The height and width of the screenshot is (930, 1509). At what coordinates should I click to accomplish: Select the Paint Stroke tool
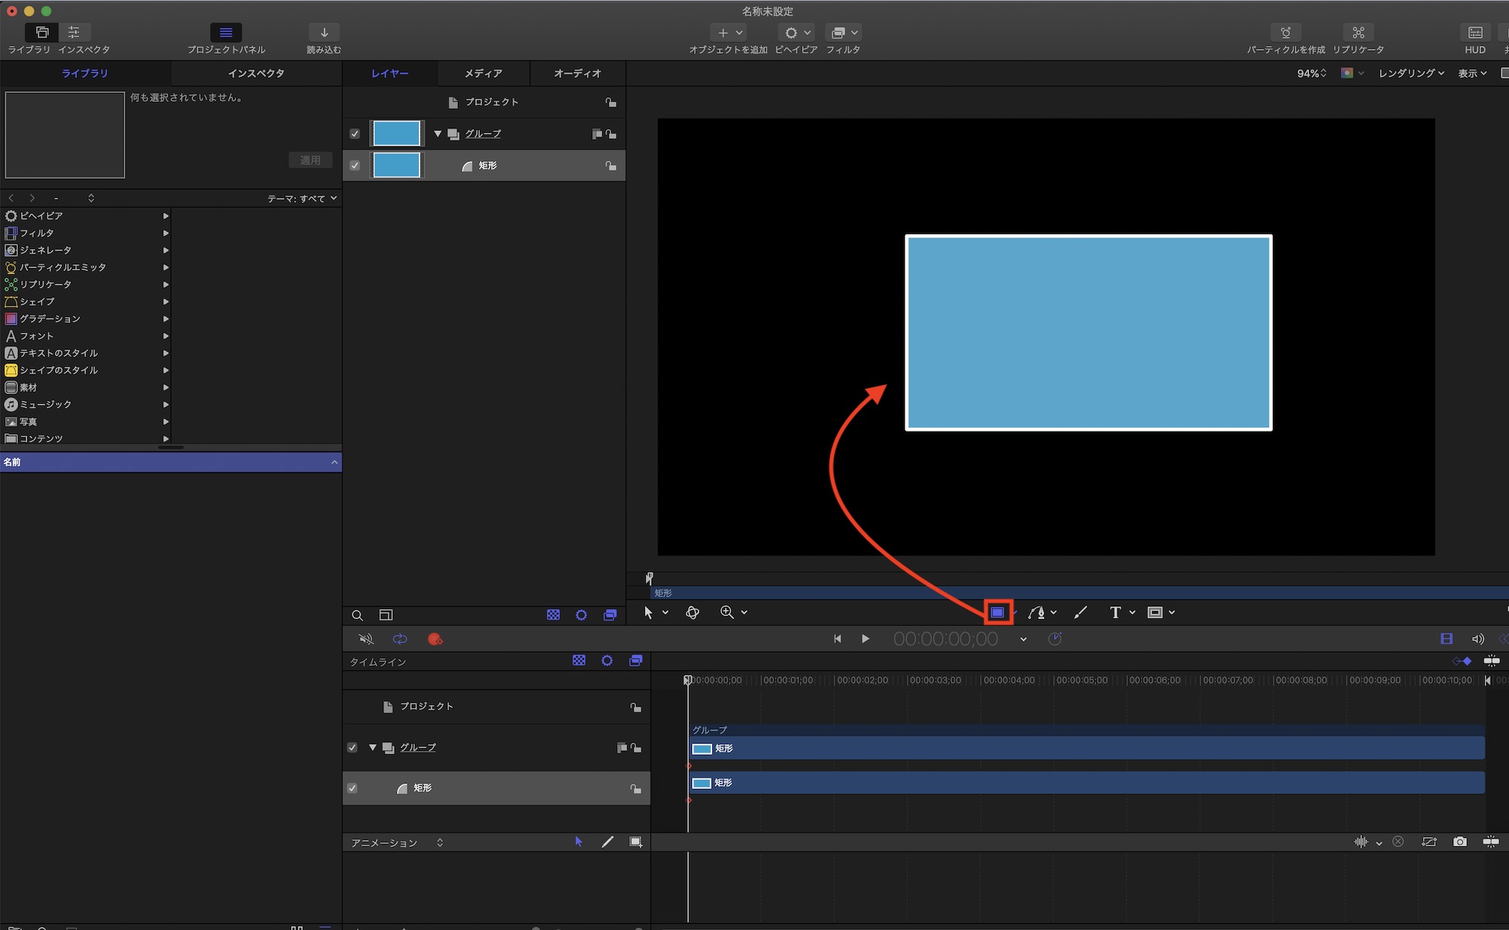click(1080, 612)
